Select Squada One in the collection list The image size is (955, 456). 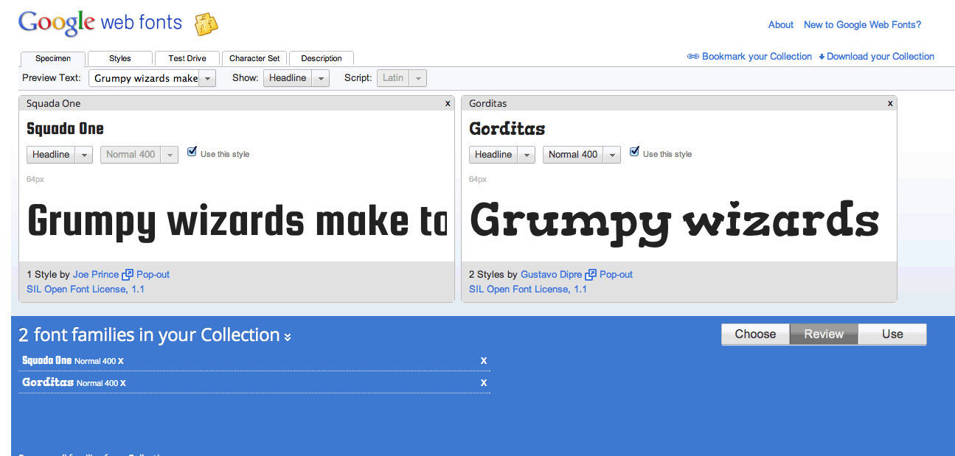click(47, 361)
